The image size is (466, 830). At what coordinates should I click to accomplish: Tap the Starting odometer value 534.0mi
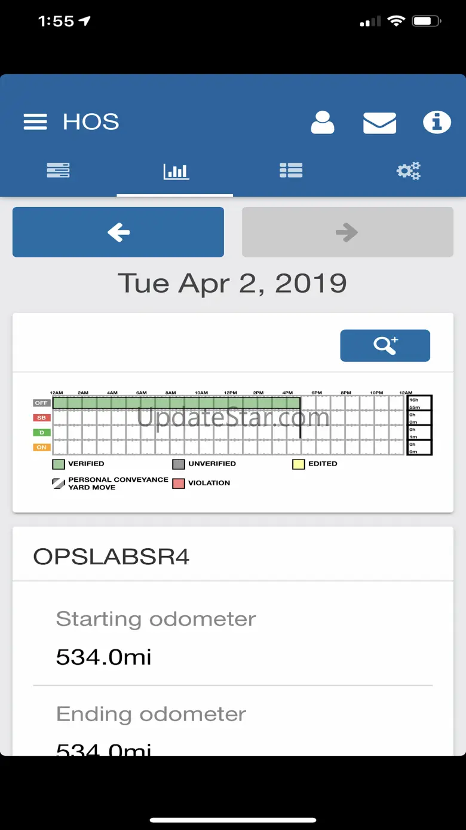pos(104,657)
